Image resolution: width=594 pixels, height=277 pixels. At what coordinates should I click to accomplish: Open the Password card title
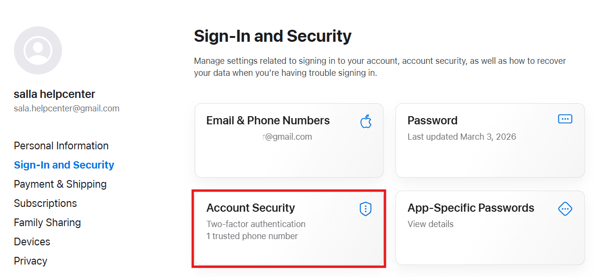click(x=432, y=120)
